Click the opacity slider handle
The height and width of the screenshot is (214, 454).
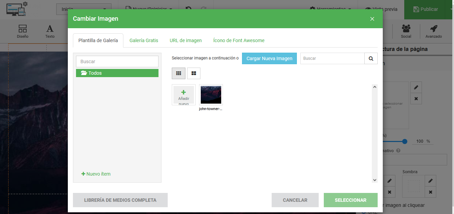(405, 141)
